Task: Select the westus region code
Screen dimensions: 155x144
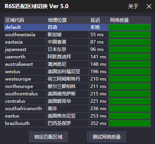Action: pyautogui.click(x=12, y=72)
